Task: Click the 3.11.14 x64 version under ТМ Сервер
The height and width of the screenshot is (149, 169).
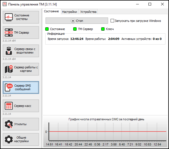Action: (9, 41)
